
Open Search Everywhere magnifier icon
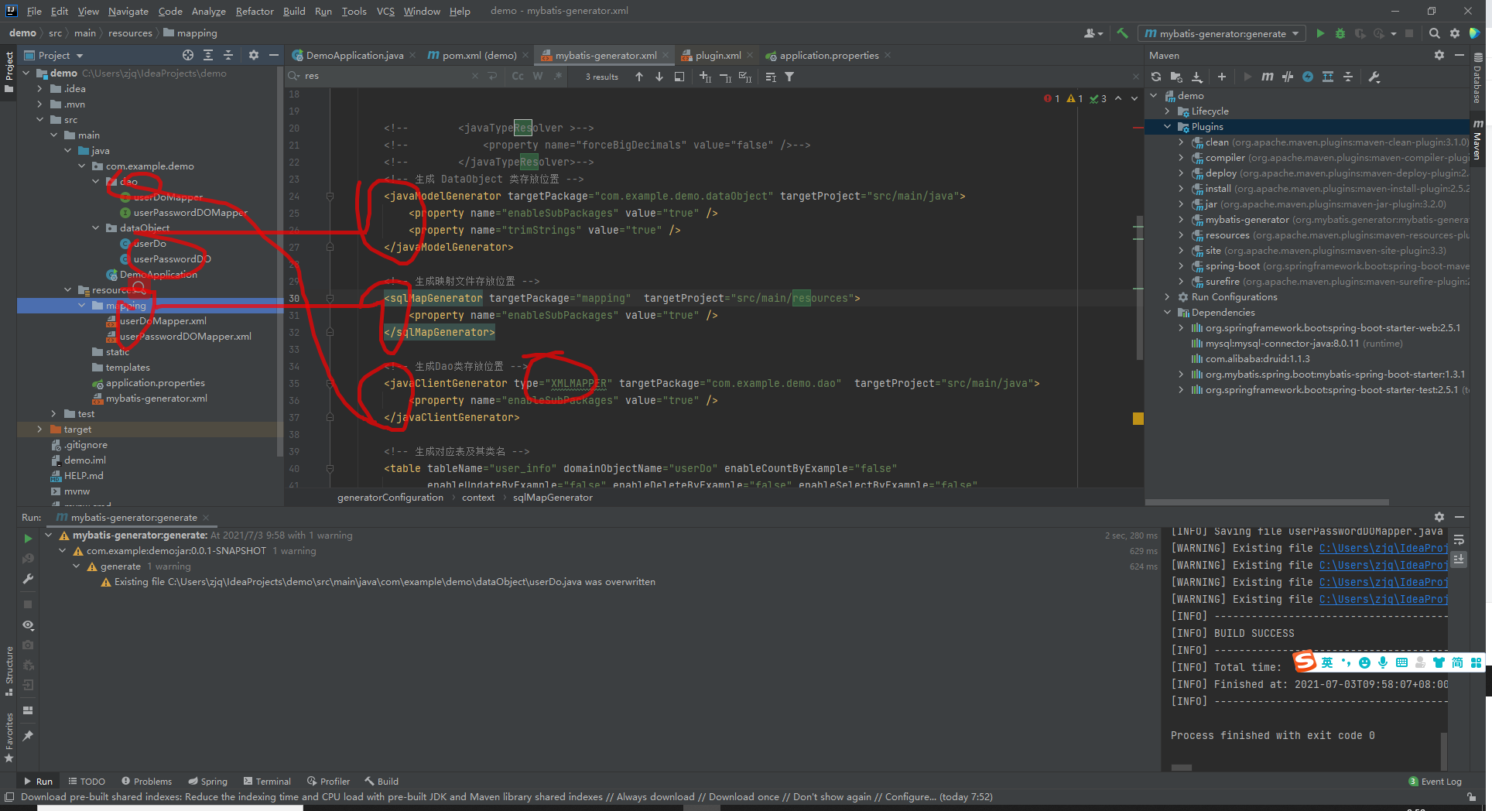pyautogui.click(x=1434, y=33)
